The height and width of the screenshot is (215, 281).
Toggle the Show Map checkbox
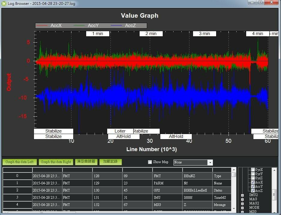(150, 162)
